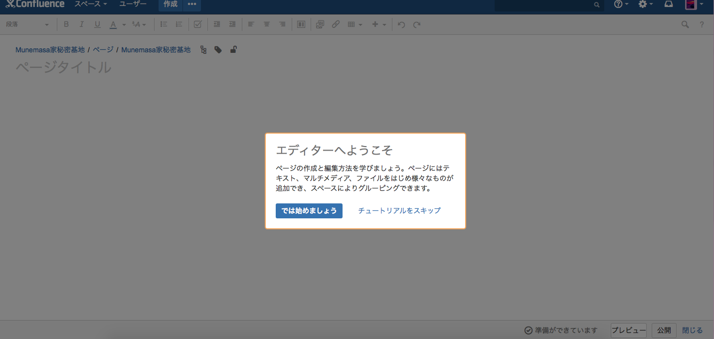Click the bullet list icon
The width and height of the screenshot is (714, 339).
point(163,24)
